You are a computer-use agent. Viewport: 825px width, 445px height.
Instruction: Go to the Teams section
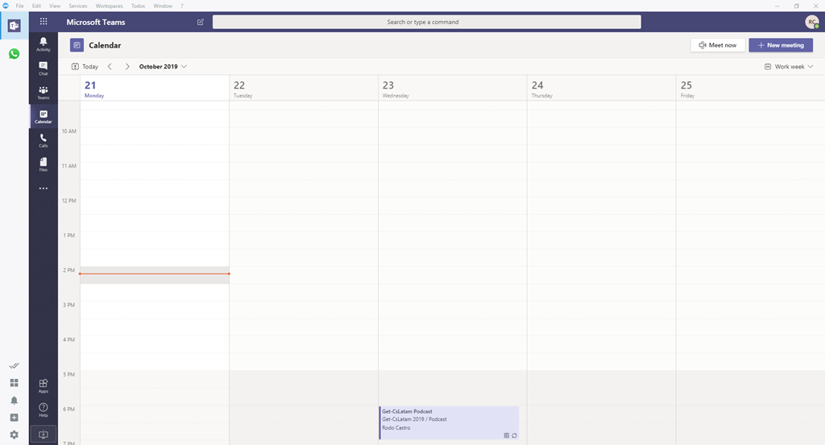[43, 92]
